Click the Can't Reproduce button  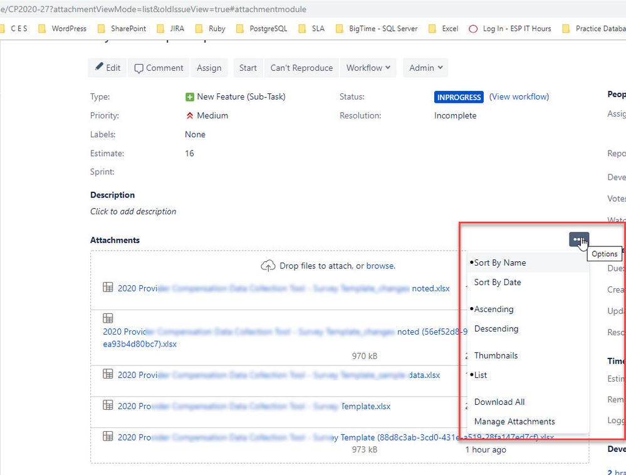click(301, 68)
